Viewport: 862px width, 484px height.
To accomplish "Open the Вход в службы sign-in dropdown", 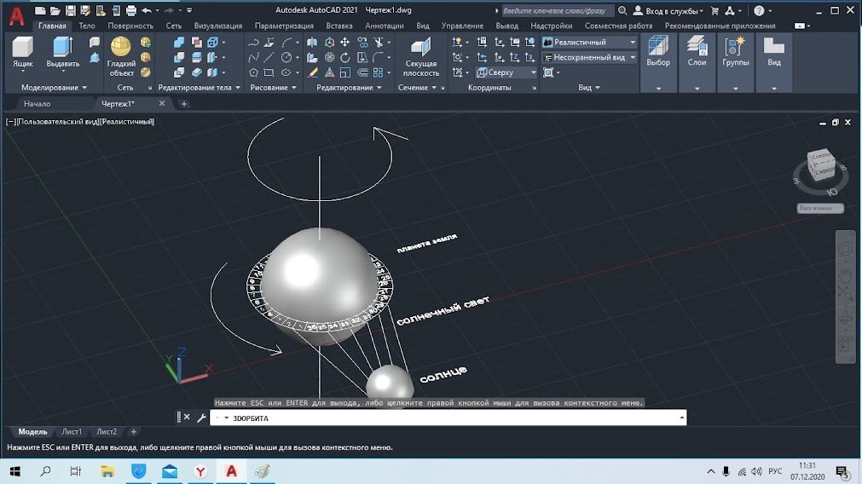I will pyautogui.click(x=668, y=10).
